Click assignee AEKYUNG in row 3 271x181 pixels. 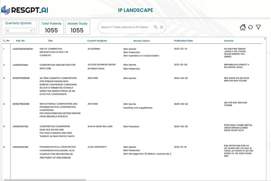[x=93, y=78]
